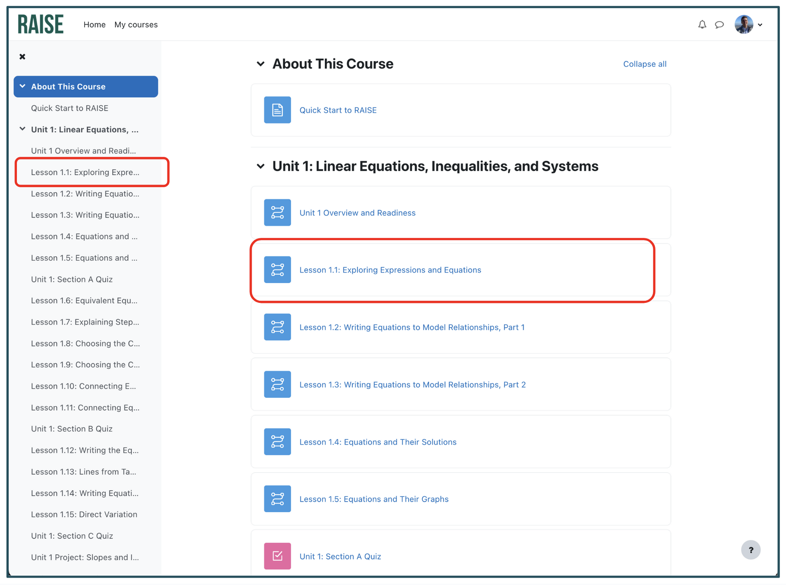Select Lesson 1.15: Direct Variation in sidebar

click(x=84, y=514)
